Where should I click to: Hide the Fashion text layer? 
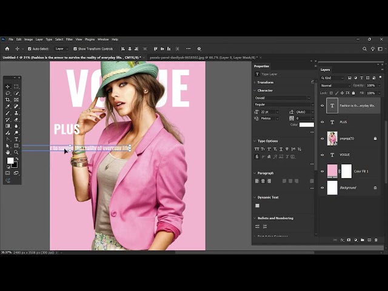(x=322, y=105)
